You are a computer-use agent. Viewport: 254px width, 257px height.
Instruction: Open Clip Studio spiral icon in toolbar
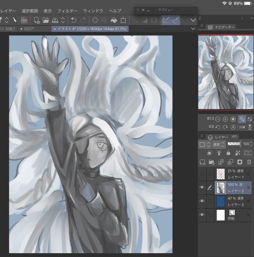coord(24,20)
